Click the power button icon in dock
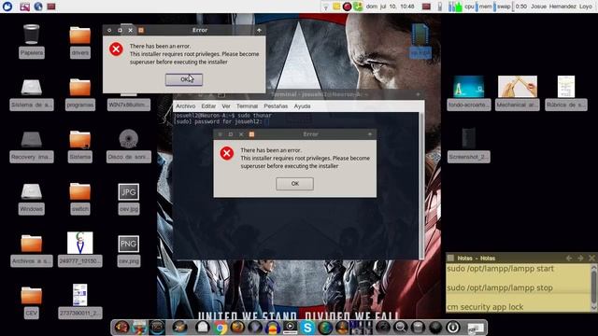598x336 pixels. click(452, 328)
